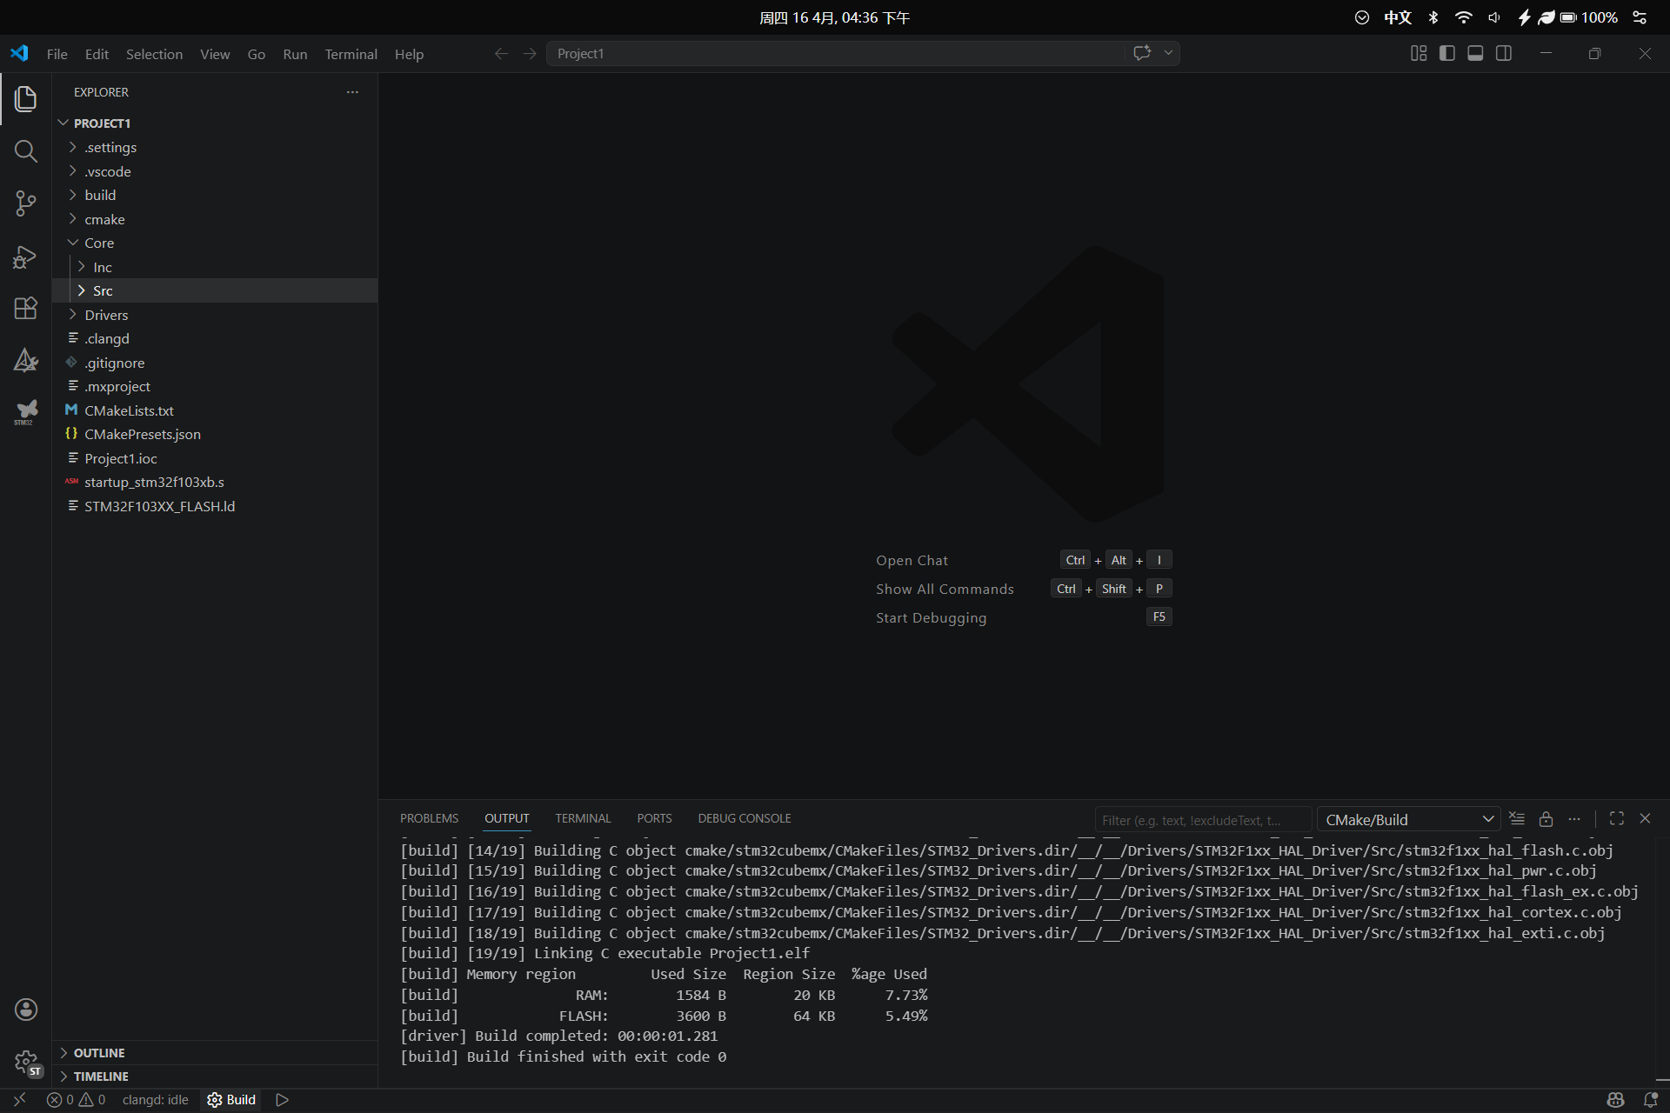Open the Extensions view icon
Image resolution: width=1670 pixels, height=1113 pixels.
[x=26, y=309]
